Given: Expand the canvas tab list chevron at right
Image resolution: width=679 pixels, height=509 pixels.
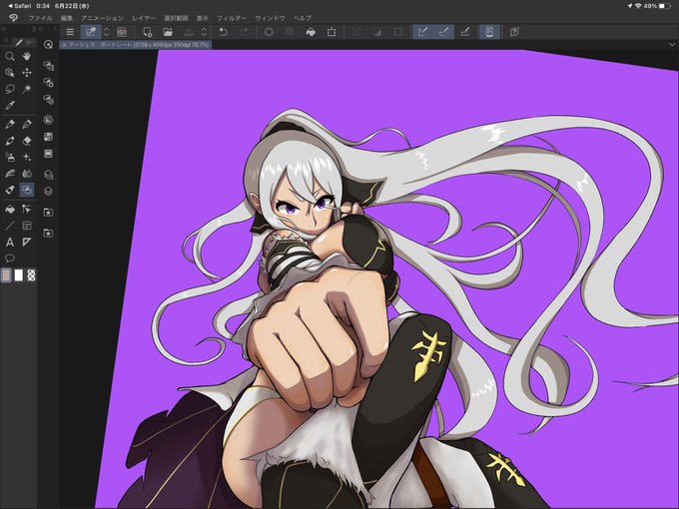Looking at the screenshot, I should (x=672, y=44).
